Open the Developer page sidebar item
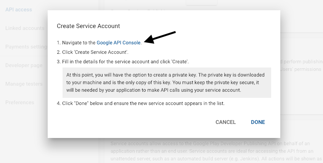Image resolution: width=323 pixels, height=163 pixels. point(24,65)
